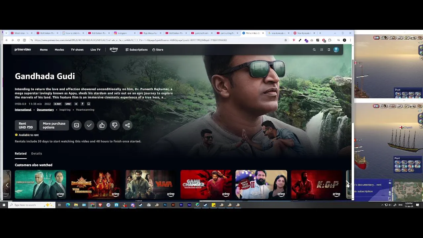Open the Movies menu
423x238 pixels.
coord(59,50)
